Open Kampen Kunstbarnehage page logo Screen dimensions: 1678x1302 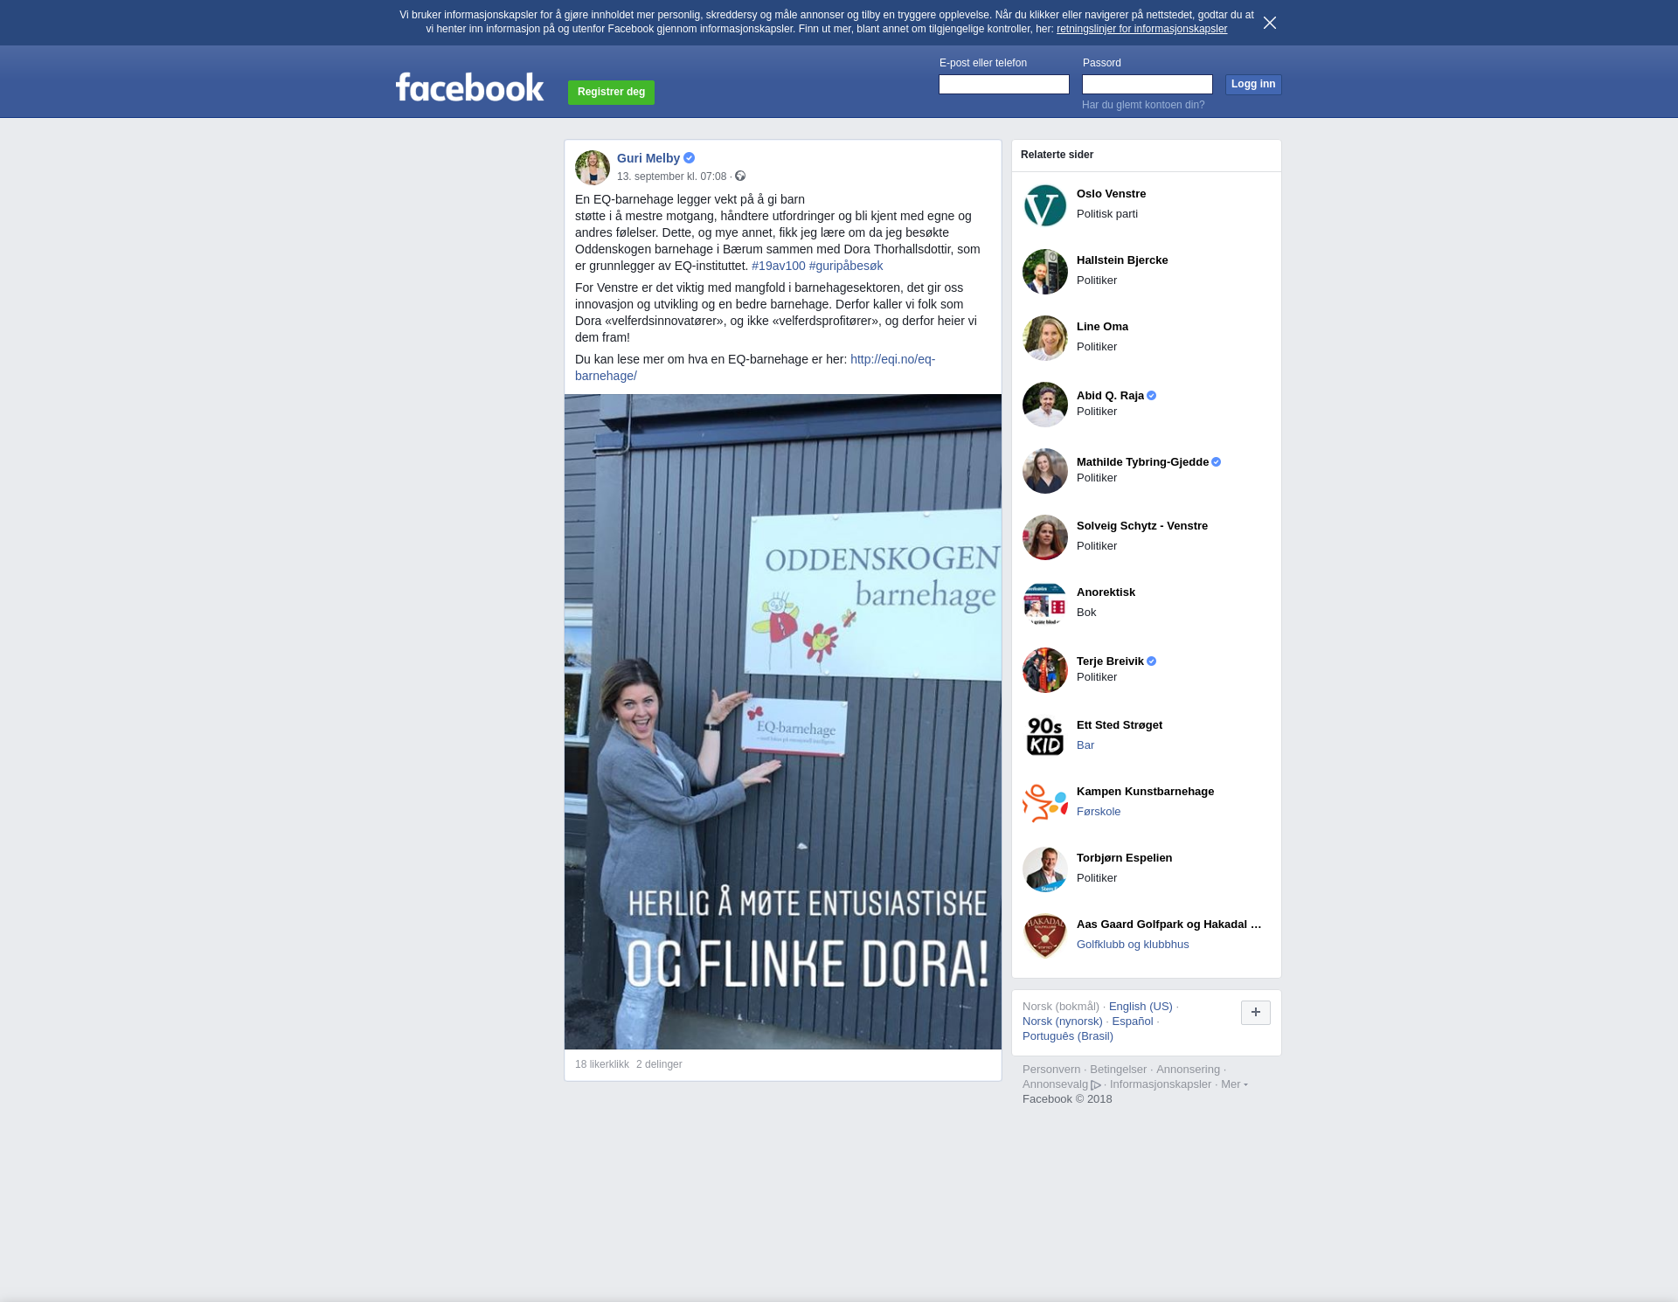[1044, 803]
